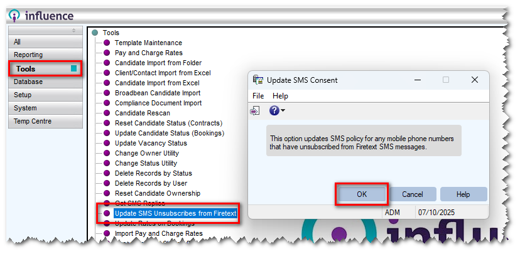Click the blue question mark help icon
Image resolution: width=520 pixels, height=254 pixels.
click(274, 111)
